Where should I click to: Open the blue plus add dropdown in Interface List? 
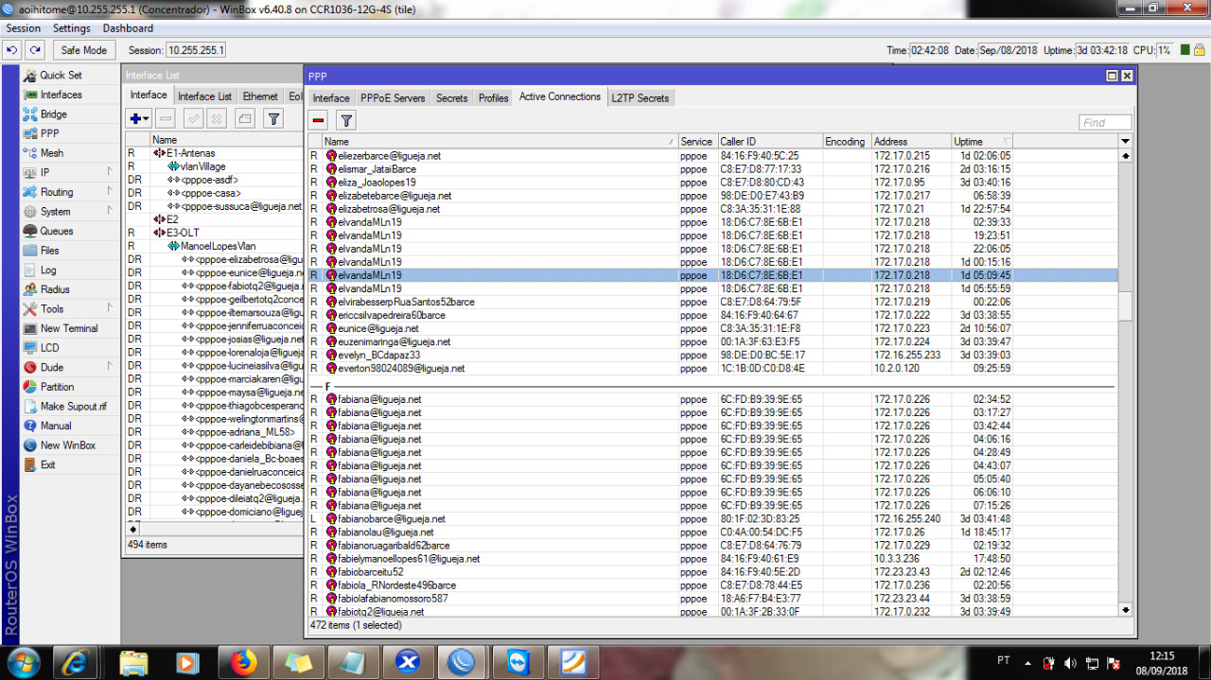tap(138, 118)
